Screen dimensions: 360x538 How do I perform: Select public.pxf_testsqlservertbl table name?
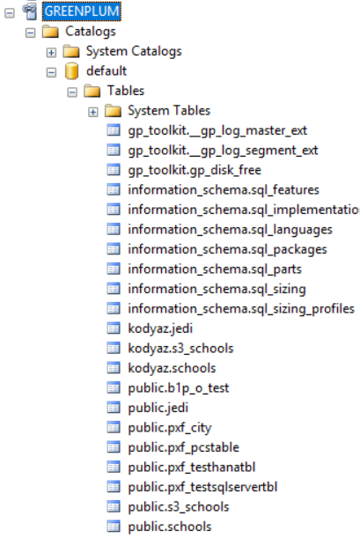202,488
